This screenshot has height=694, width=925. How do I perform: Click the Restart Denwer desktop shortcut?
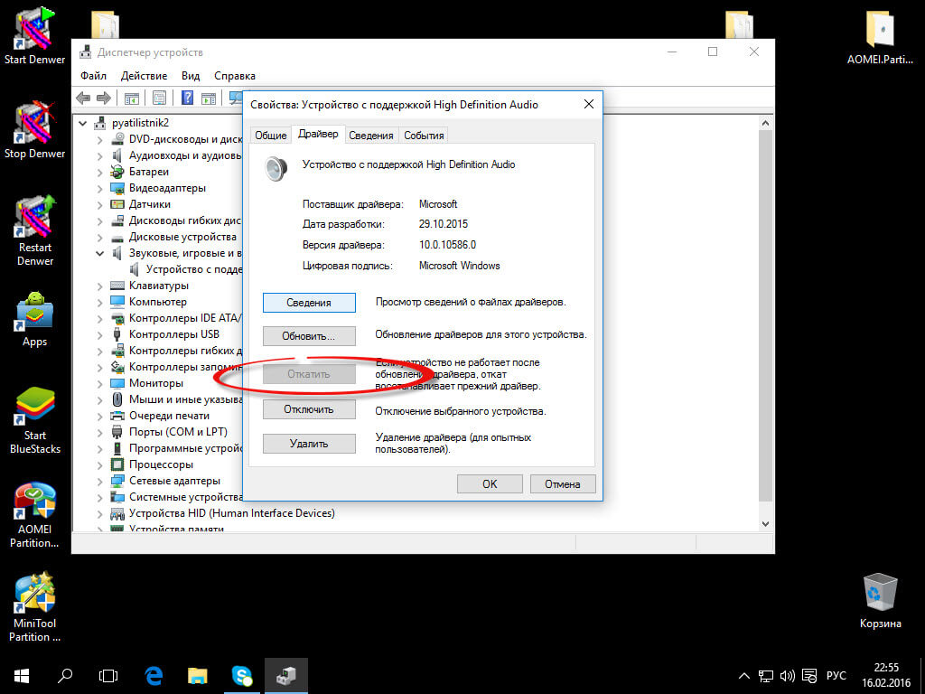pyautogui.click(x=34, y=230)
